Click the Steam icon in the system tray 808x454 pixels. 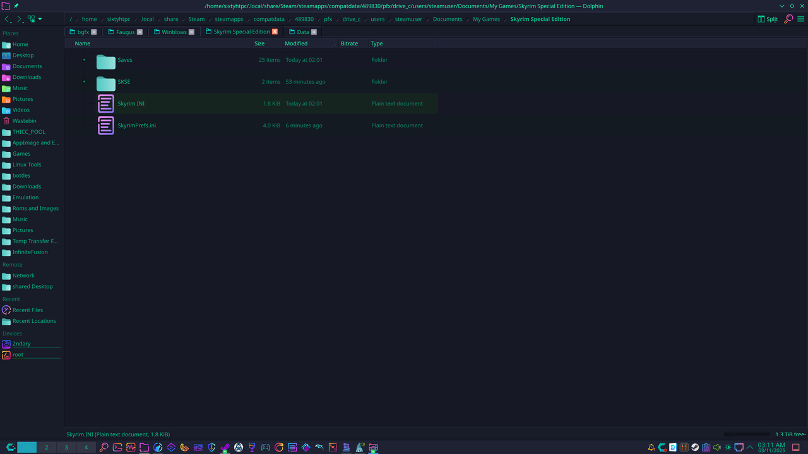[x=695, y=447]
